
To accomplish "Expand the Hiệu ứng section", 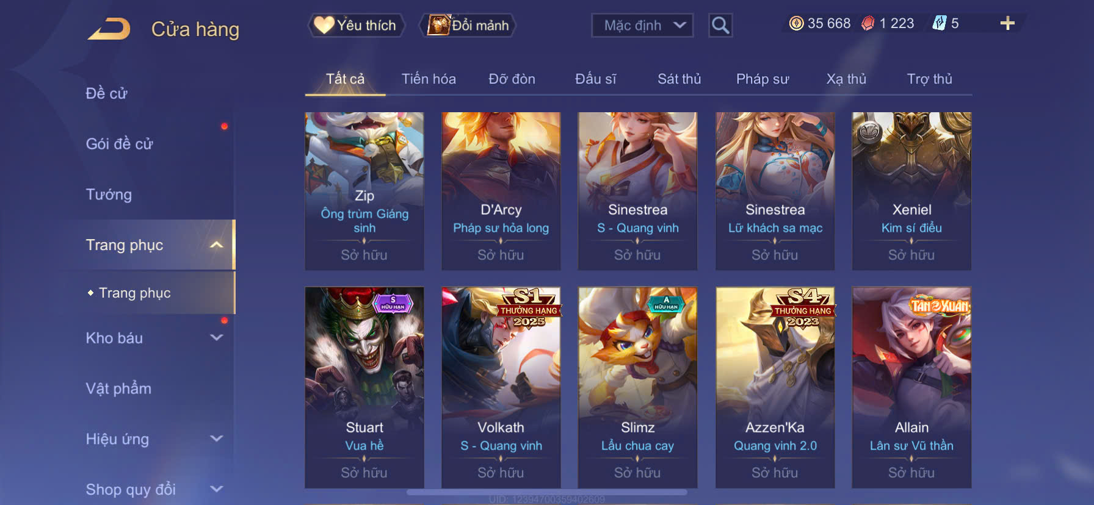I will (216, 439).
